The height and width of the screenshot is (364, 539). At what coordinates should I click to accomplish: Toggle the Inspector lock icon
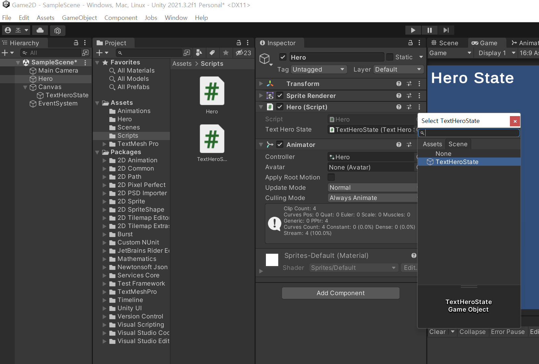[x=411, y=43]
